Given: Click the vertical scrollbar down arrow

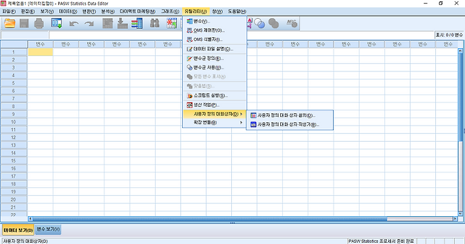Looking at the screenshot, I should pos(460,214).
